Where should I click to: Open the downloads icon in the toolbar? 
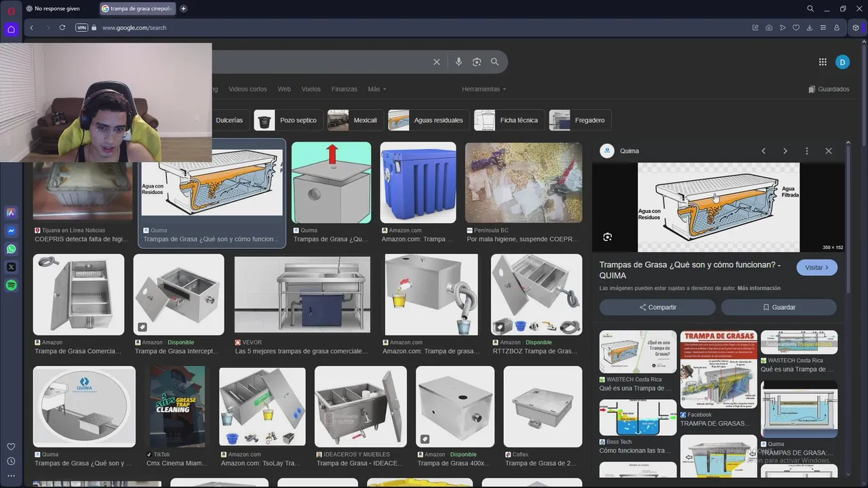pos(810,28)
